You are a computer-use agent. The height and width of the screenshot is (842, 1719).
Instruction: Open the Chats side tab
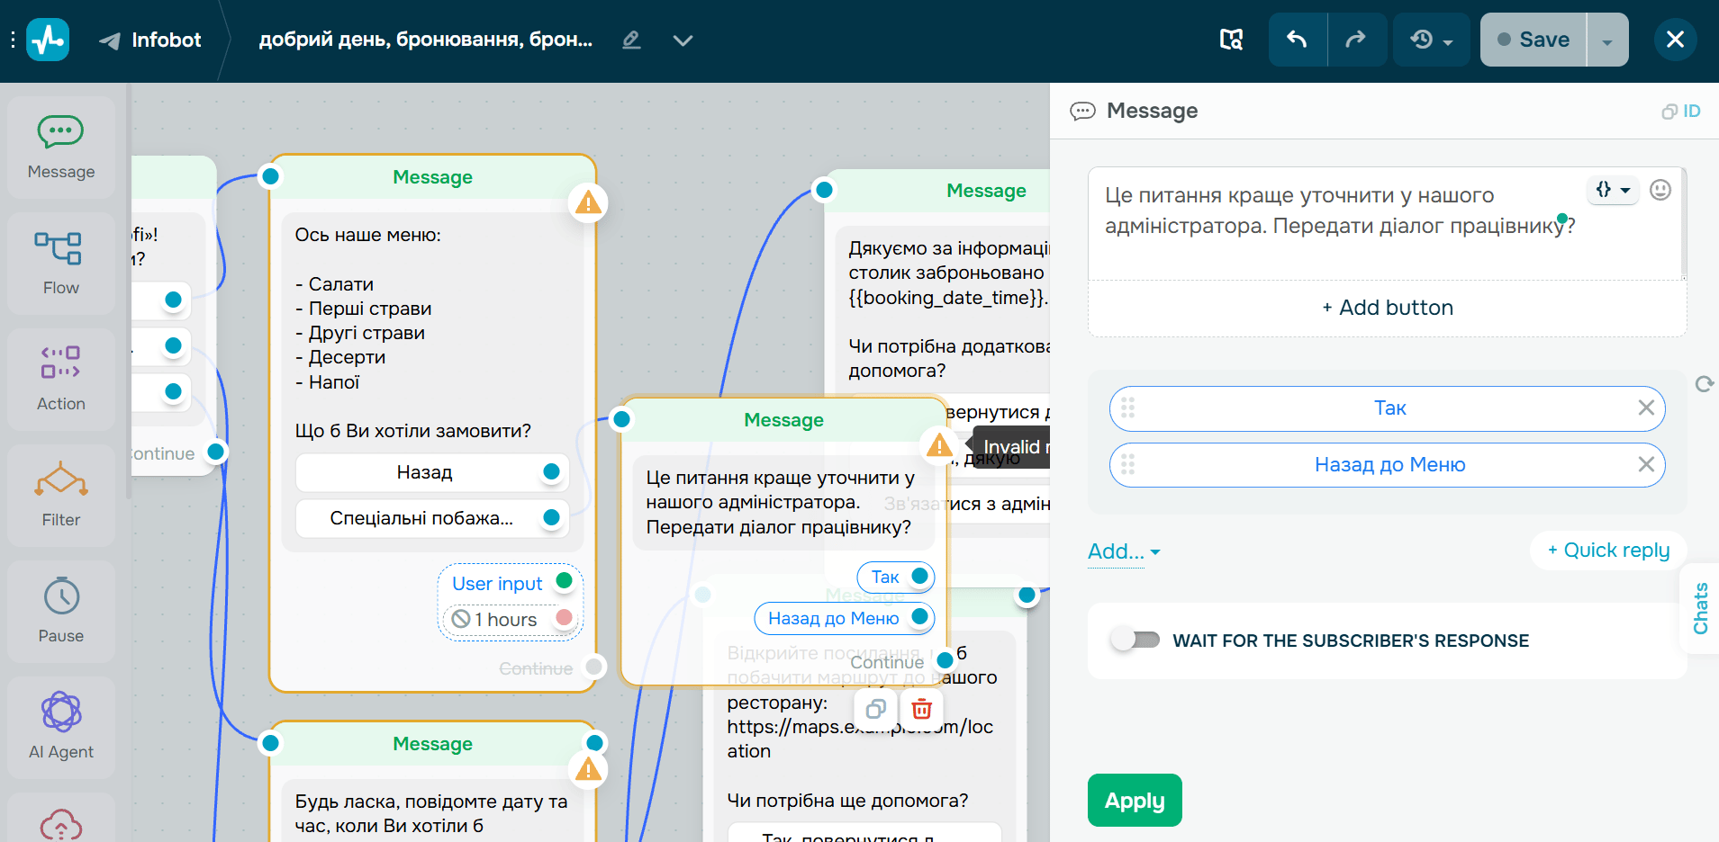point(1700,608)
